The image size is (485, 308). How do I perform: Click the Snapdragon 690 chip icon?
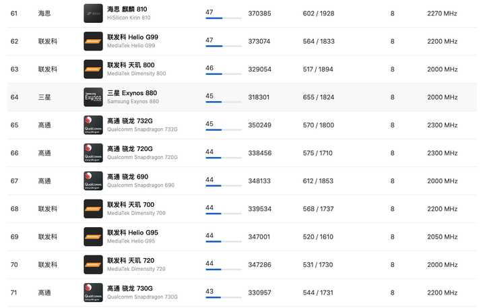click(x=93, y=181)
